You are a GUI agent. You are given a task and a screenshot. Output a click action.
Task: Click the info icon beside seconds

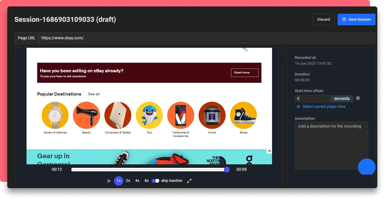click(x=358, y=98)
